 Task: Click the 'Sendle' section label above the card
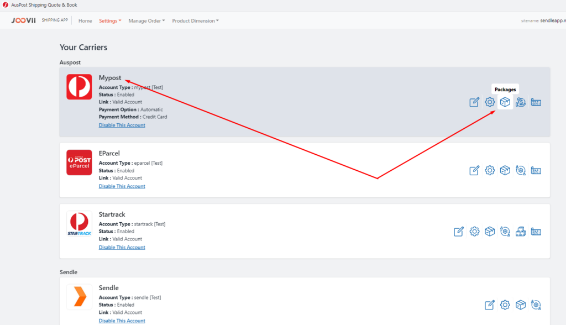click(69, 272)
